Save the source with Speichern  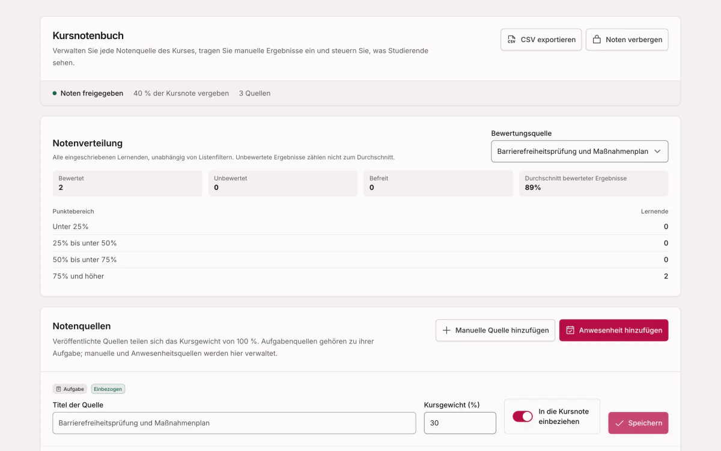click(x=638, y=423)
